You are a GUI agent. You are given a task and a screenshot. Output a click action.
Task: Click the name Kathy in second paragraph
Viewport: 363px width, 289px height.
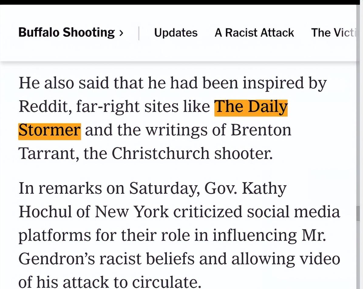pos(264,189)
